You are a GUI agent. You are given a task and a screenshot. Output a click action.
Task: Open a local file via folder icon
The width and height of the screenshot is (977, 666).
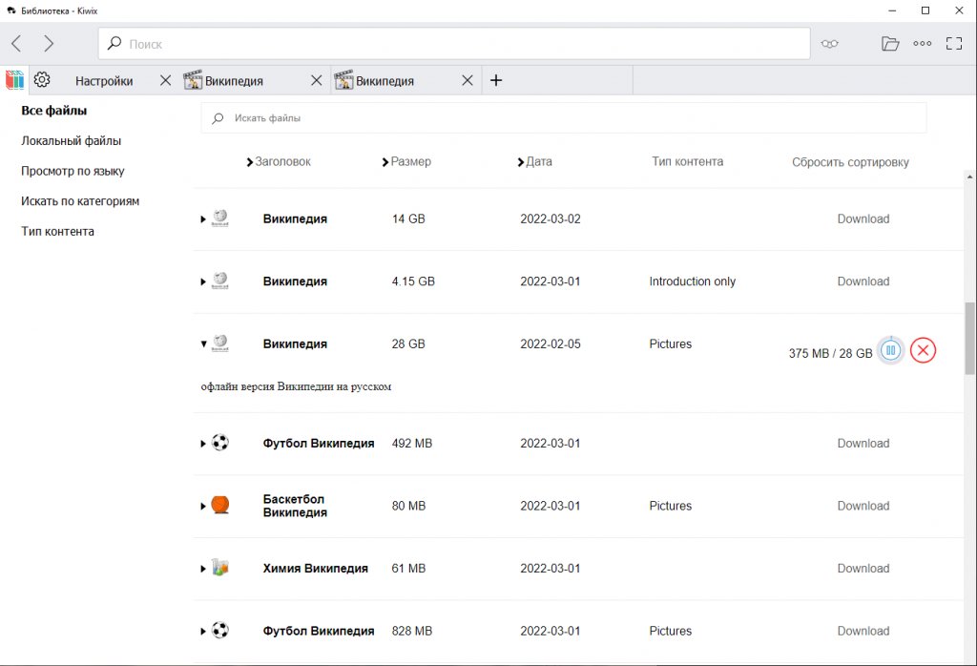890,43
